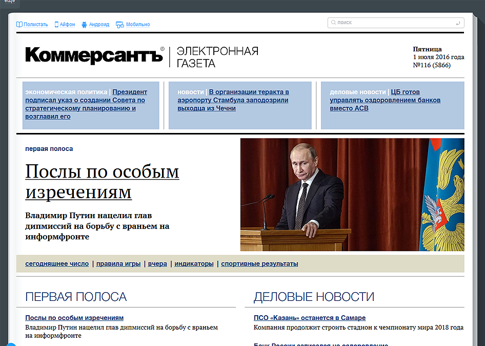Select сегодняшнее число menu item
This screenshot has width=485, height=346.
[57, 264]
